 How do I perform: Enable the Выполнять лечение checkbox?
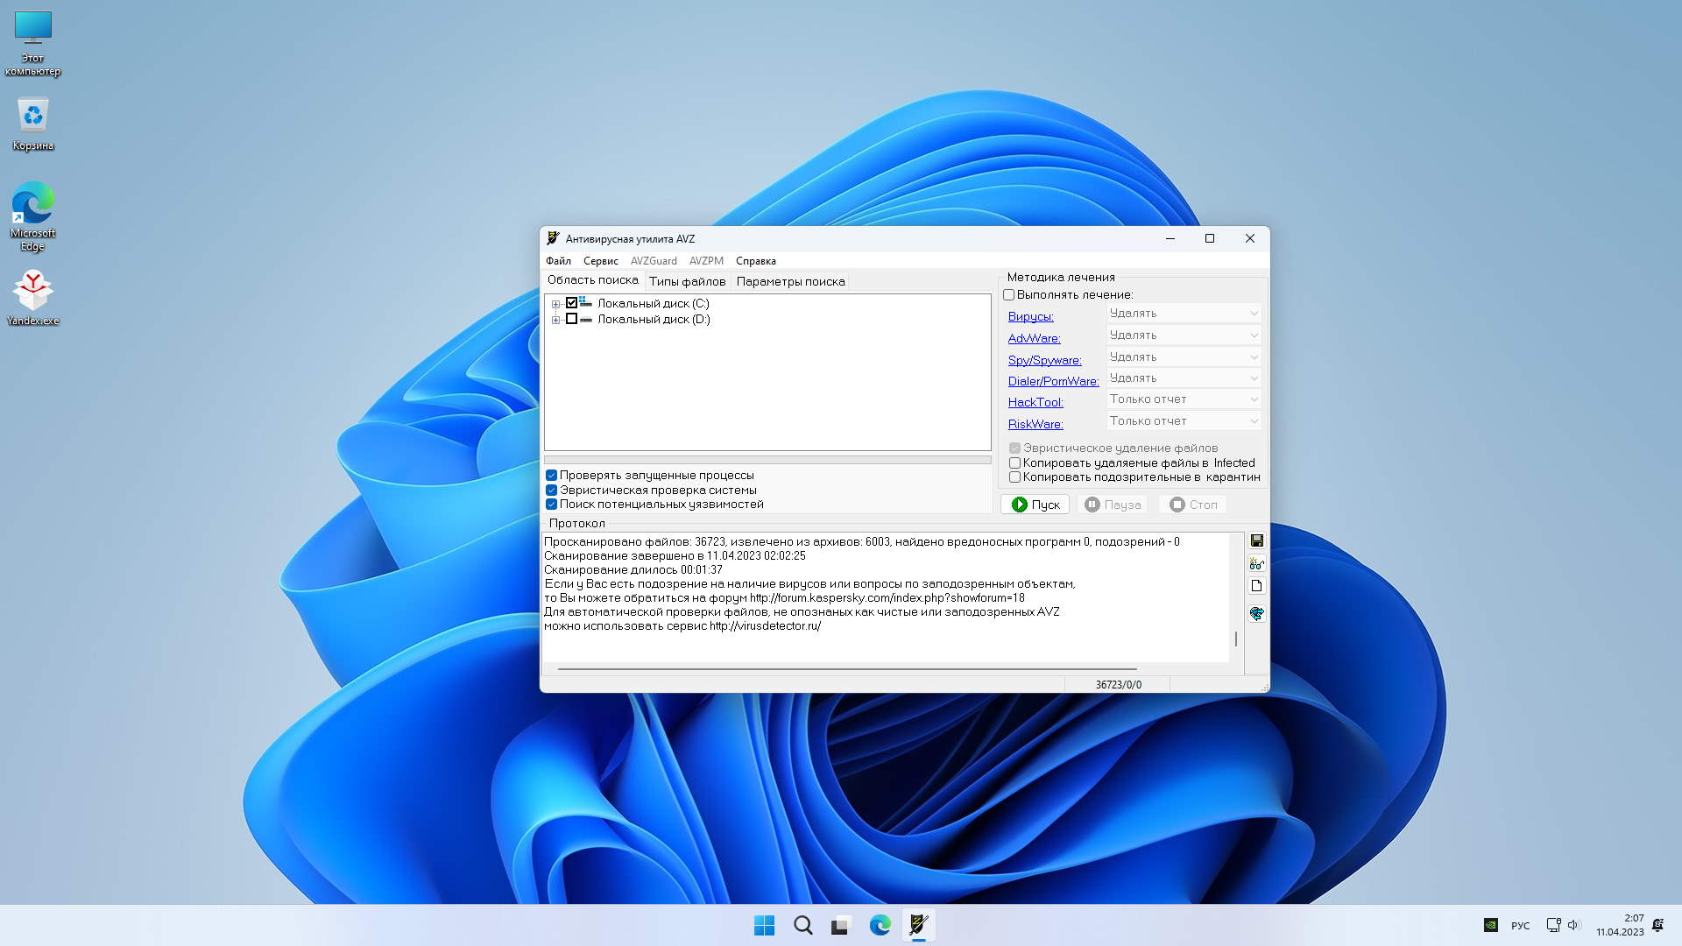(x=1008, y=295)
